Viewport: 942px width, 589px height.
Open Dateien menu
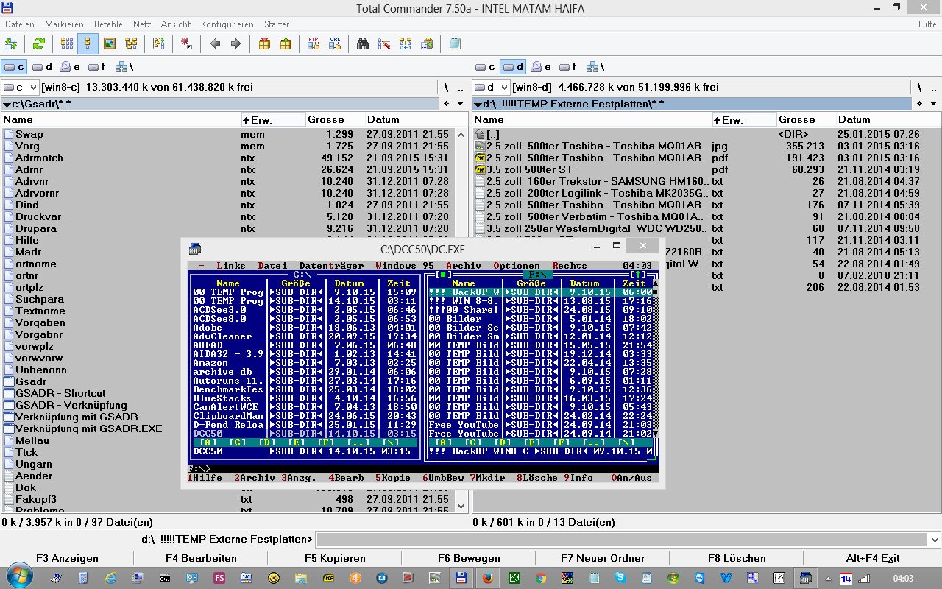click(20, 24)
